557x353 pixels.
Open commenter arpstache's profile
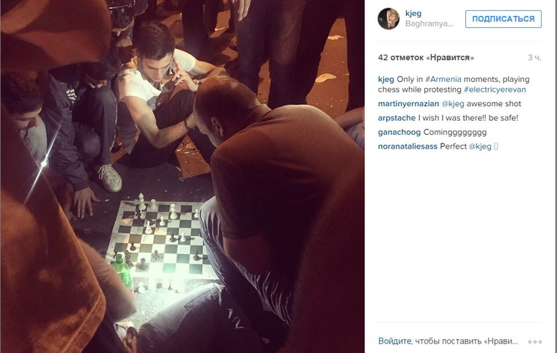pos(396,118)
